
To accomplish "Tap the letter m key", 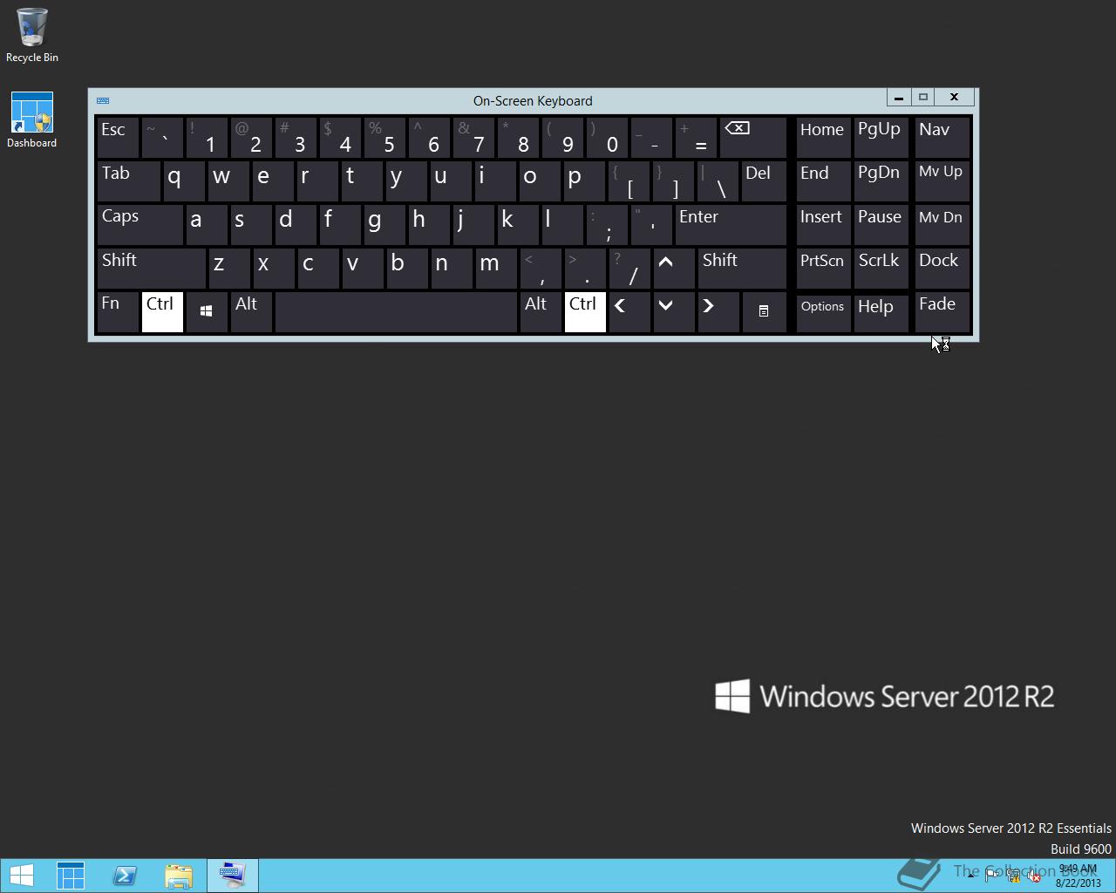I will coord(496,268).
